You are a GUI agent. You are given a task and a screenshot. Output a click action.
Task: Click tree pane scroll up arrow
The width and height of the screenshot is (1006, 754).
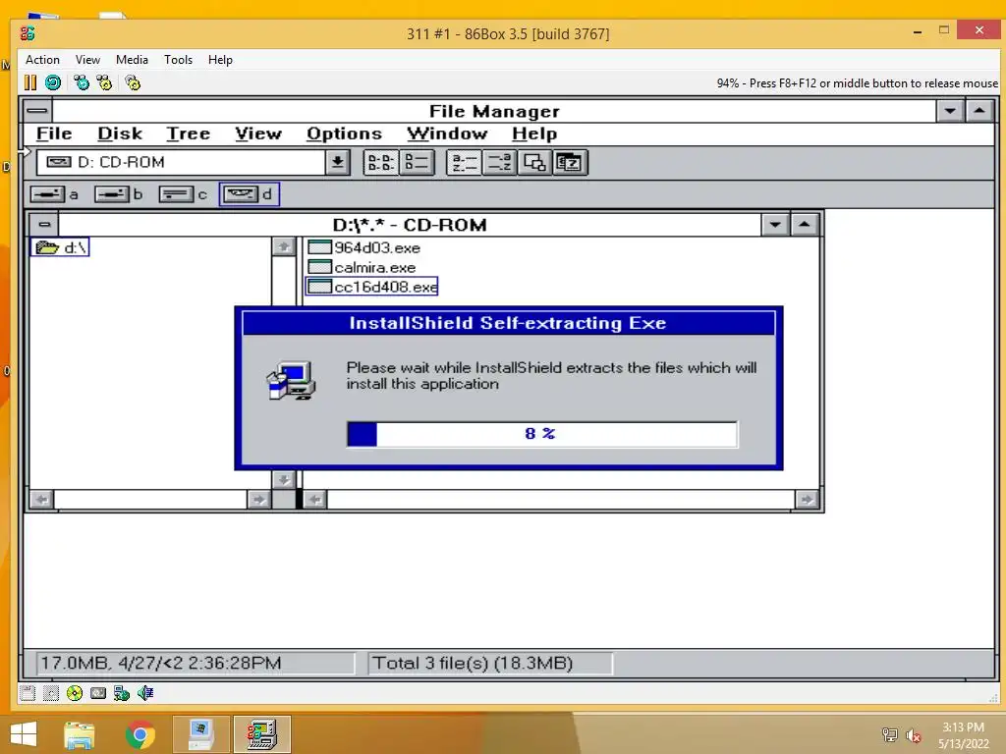(284, 246)
